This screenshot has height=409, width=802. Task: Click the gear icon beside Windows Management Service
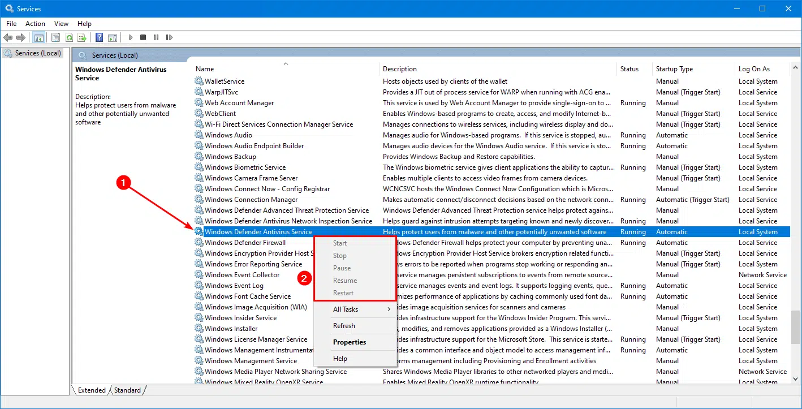(199, 361)
